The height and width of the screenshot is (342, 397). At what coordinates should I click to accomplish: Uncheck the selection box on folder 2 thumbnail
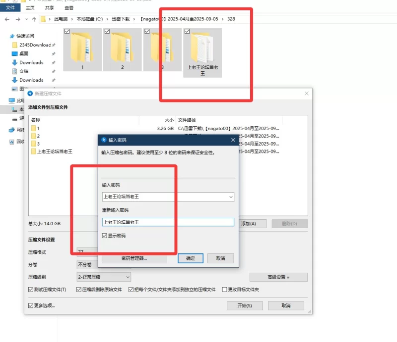click(x=107, y=31)
